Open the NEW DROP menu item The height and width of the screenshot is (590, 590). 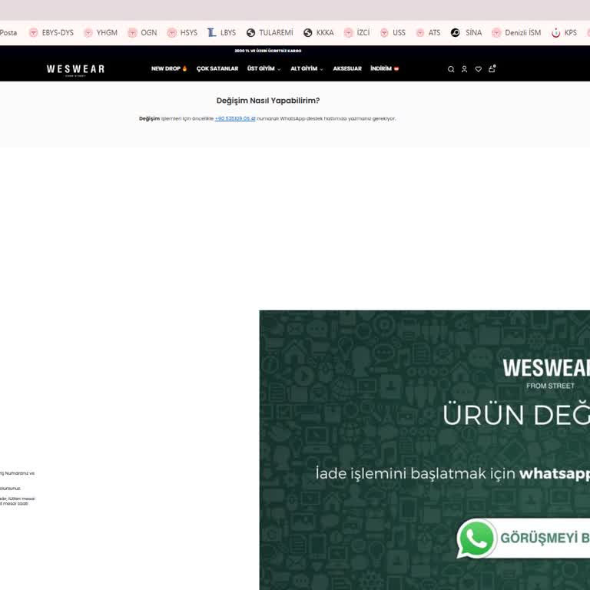tap(169, 68)
